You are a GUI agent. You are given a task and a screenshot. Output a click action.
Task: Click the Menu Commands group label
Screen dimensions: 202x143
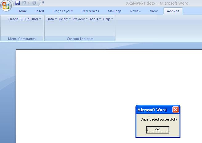(22, 39)
